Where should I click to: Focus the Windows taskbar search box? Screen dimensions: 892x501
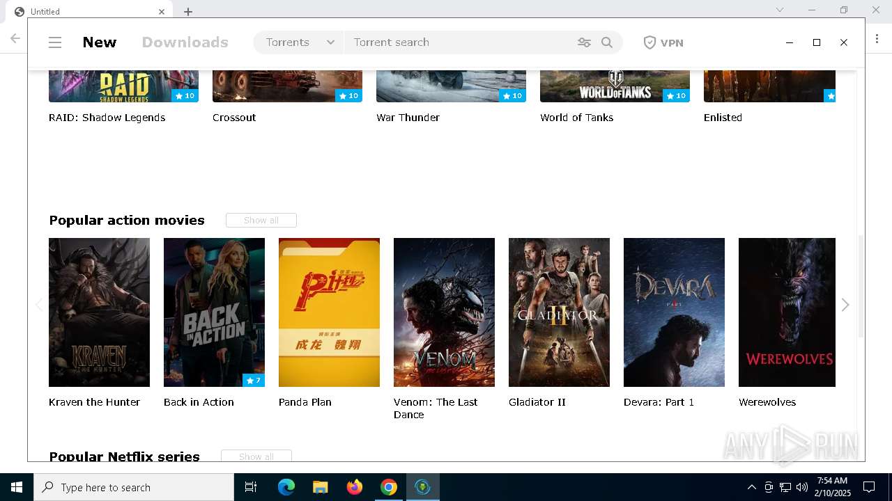134,487
